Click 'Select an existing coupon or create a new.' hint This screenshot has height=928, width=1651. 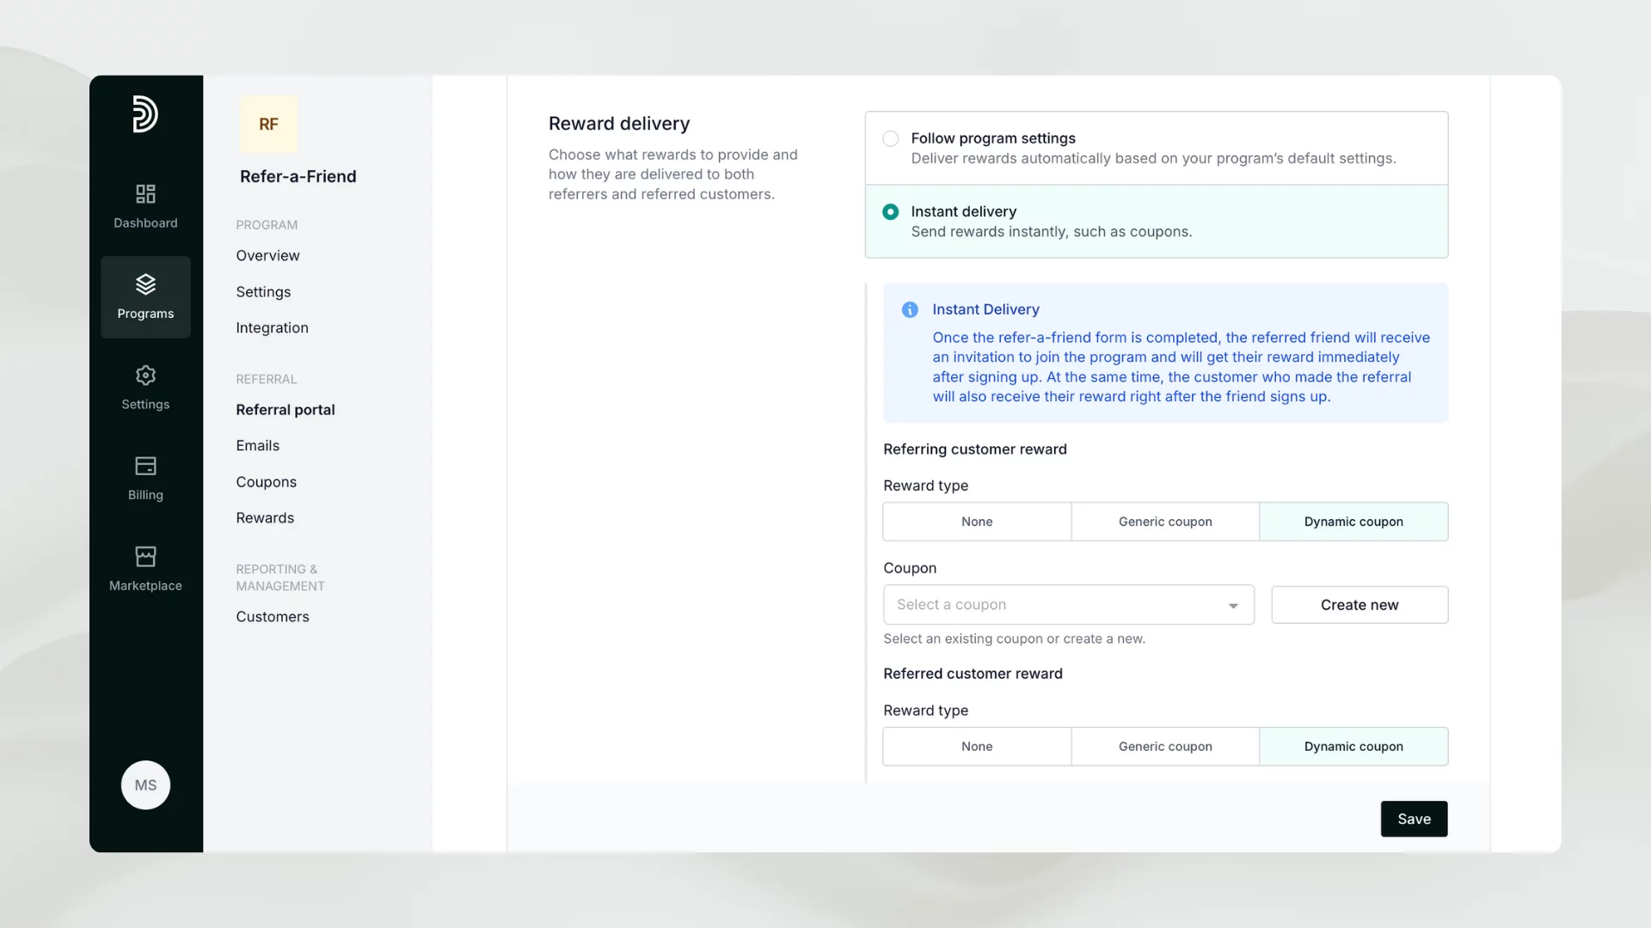click(1014, 638)
